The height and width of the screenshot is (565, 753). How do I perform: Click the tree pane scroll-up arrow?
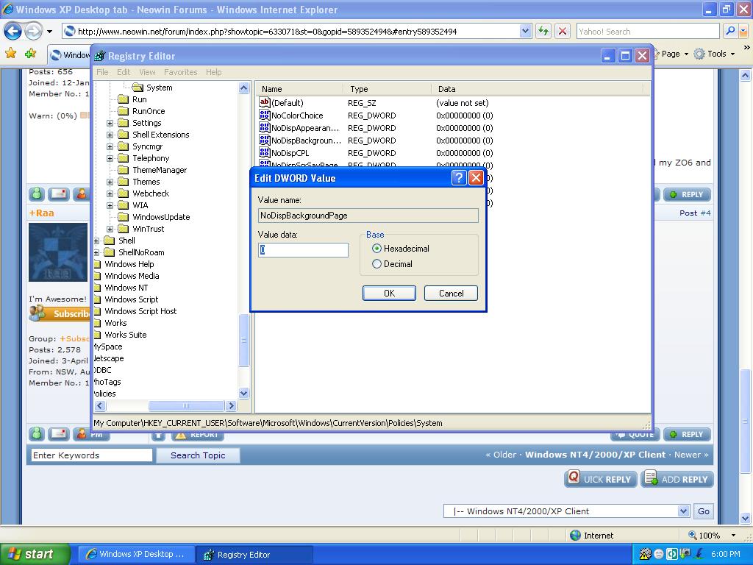click(243, 88)
